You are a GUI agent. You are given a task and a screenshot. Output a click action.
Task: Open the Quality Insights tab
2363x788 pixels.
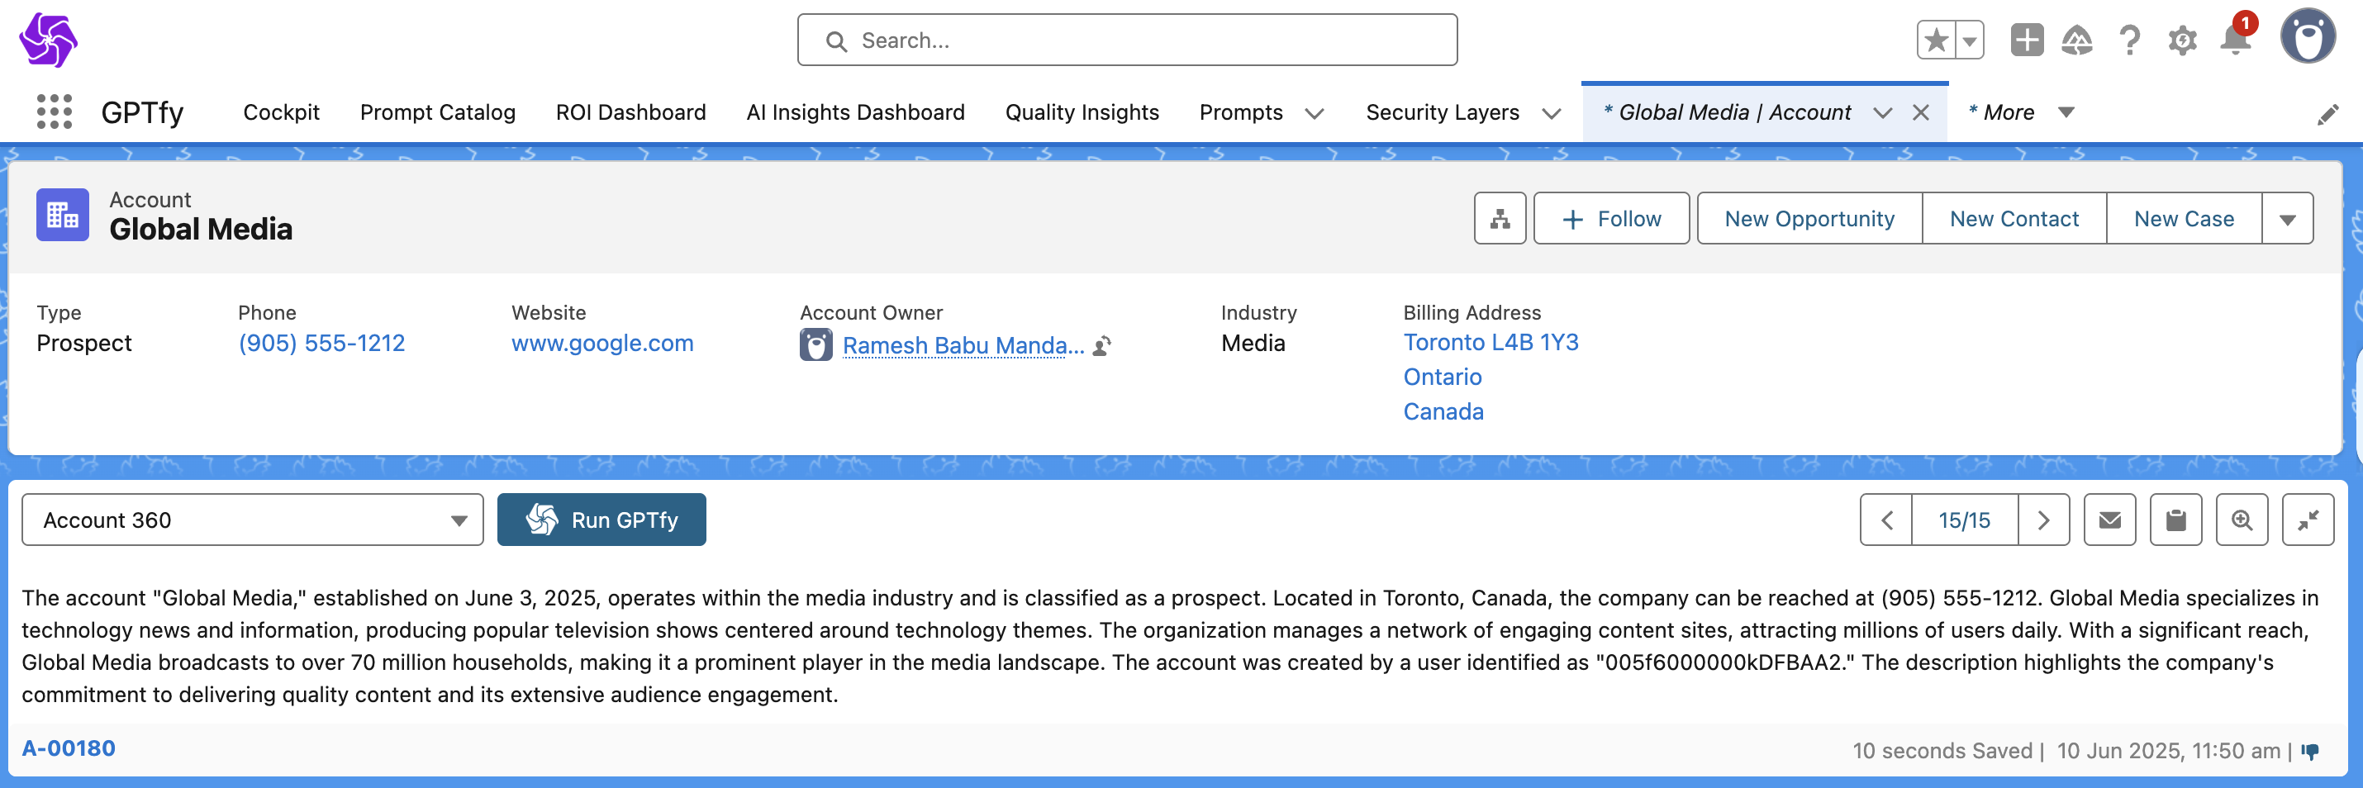point(1082,112)
